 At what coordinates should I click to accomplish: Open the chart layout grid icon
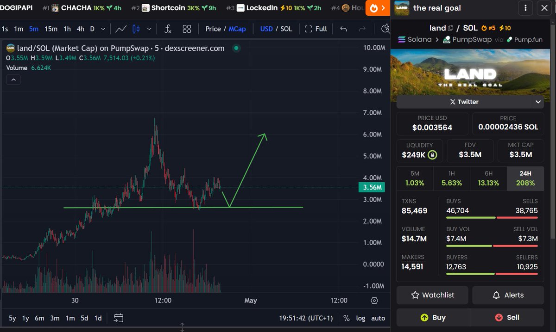187,29
